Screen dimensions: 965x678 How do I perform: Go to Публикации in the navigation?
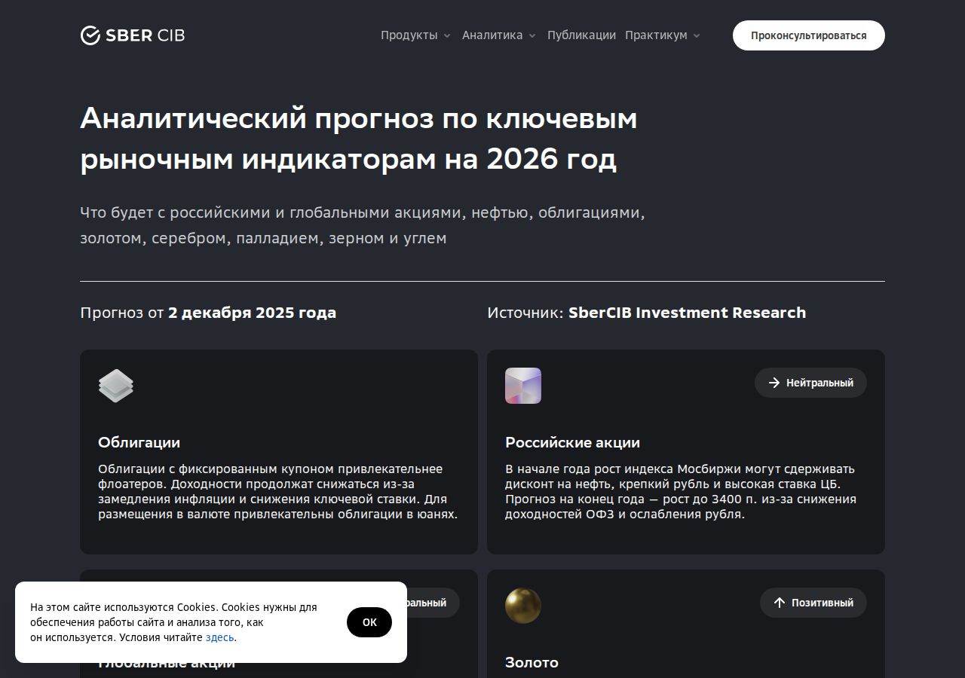(581, 35)
